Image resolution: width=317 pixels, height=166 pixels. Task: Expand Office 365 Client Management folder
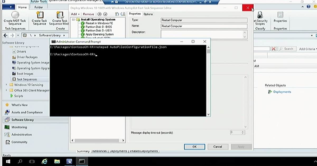6,90
